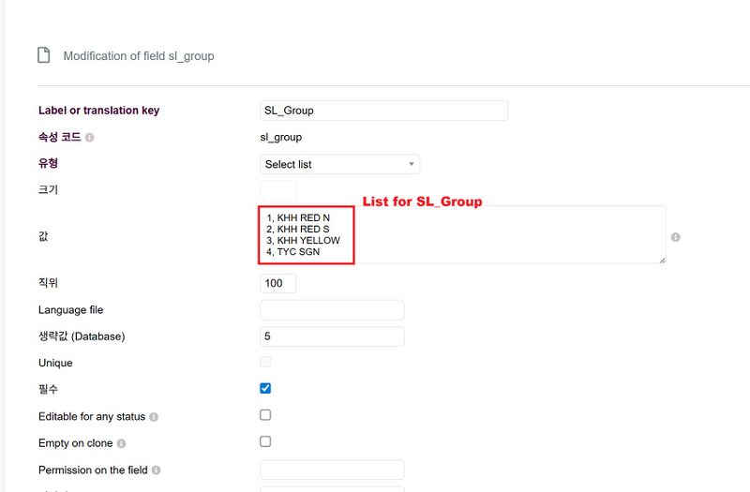
Task: Open the 유형 Select list dropdown
Action: point(339,165)
